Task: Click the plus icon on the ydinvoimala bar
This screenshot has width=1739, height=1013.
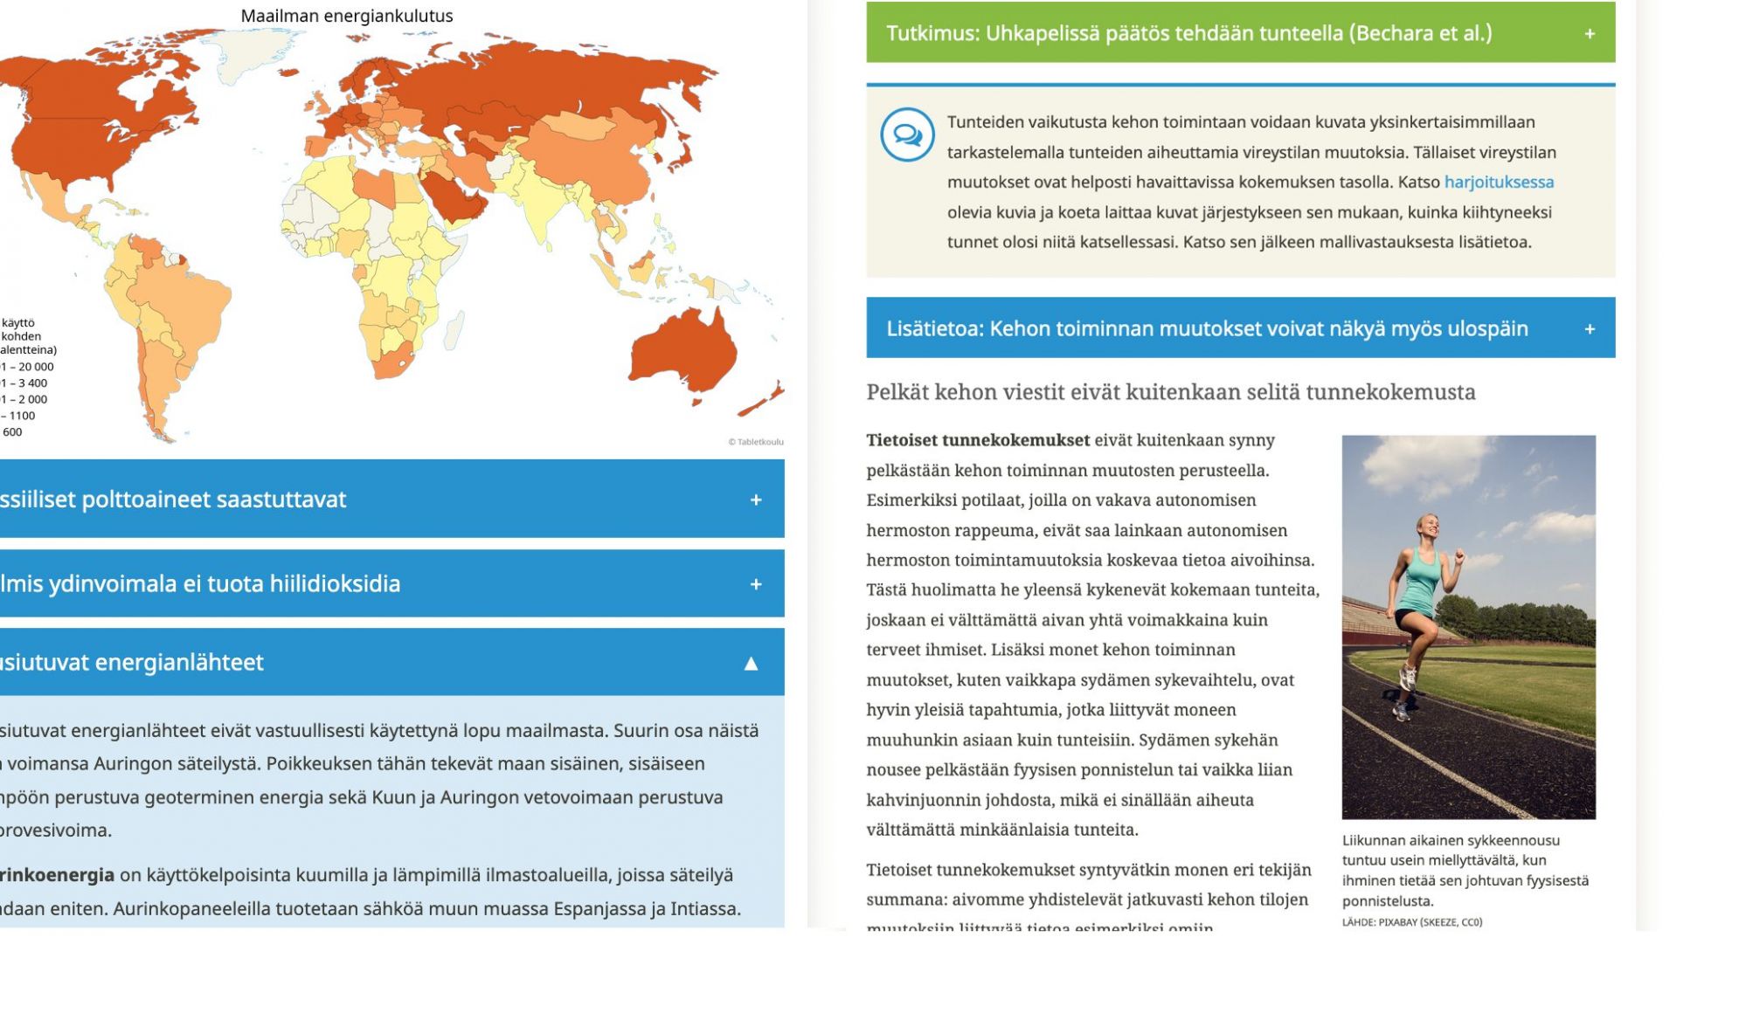Action: [x=755, y=584]
